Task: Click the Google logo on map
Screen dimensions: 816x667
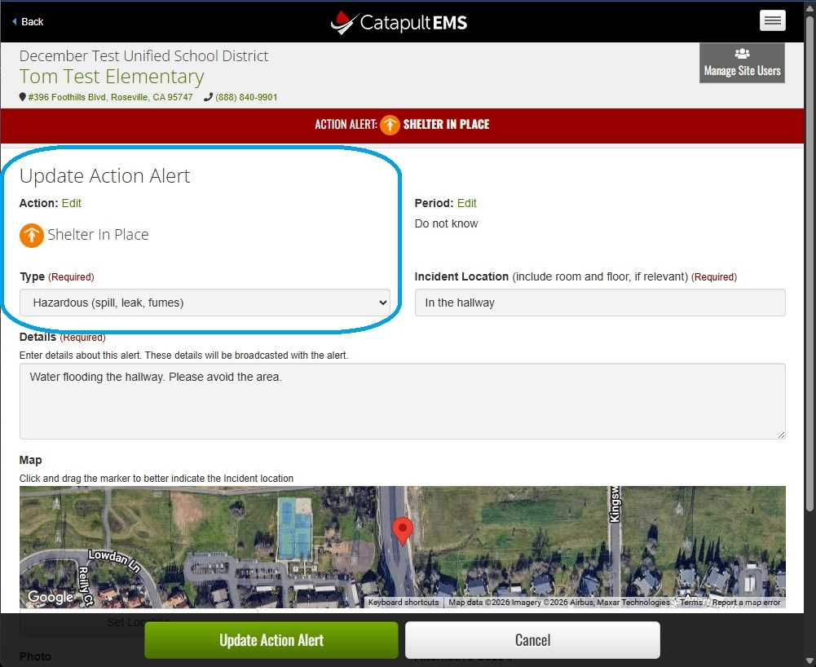Action: click(x=51, y=597)
